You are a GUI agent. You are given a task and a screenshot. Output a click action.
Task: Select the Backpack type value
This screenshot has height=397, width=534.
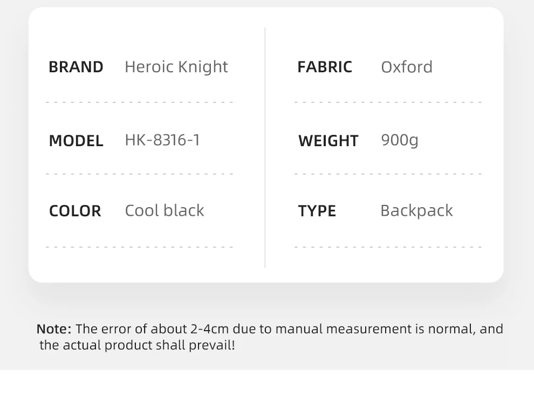click(x=416, y=210)
